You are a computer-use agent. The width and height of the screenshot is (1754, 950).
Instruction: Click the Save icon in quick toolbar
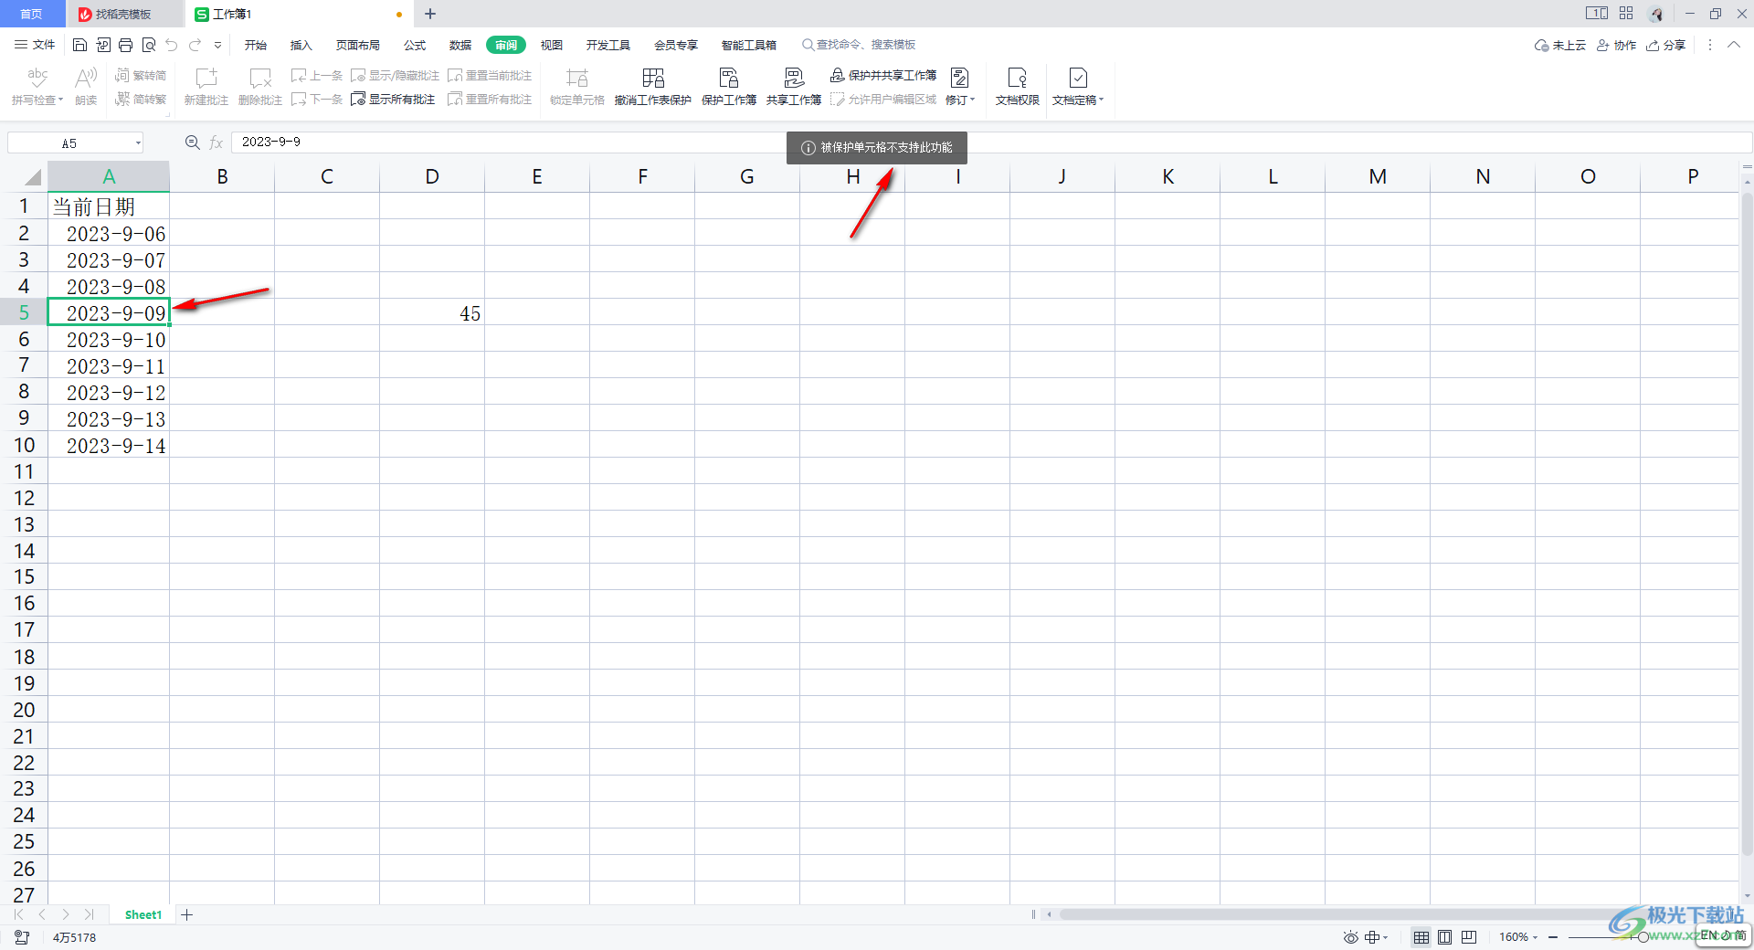pyautogui.click(x=79, y=45)
